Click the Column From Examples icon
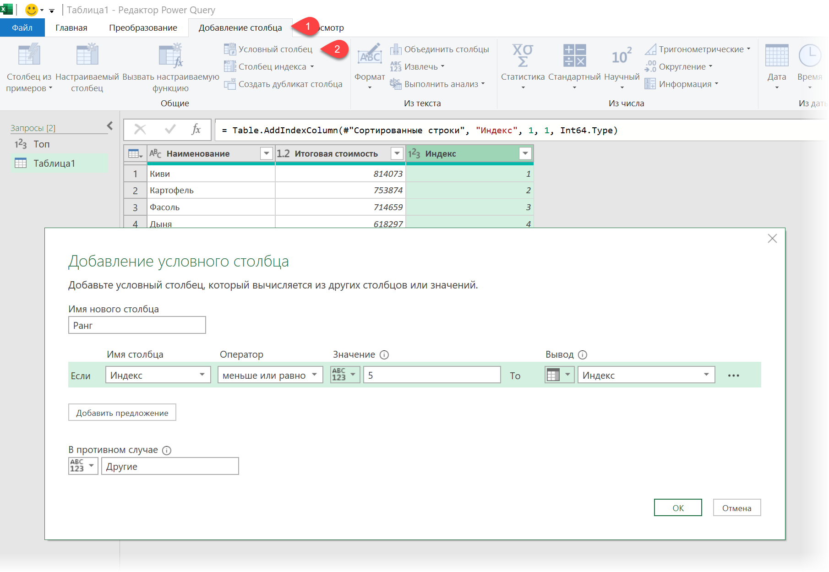 click(x=29, y=55)
